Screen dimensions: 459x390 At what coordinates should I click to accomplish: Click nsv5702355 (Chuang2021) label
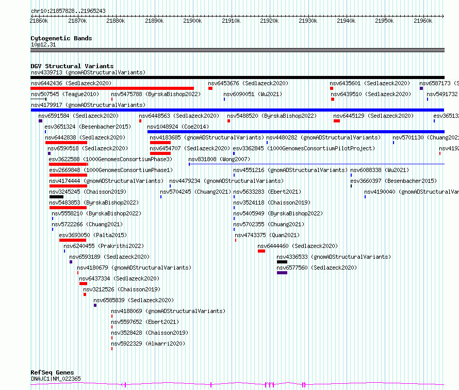[269, 224]
